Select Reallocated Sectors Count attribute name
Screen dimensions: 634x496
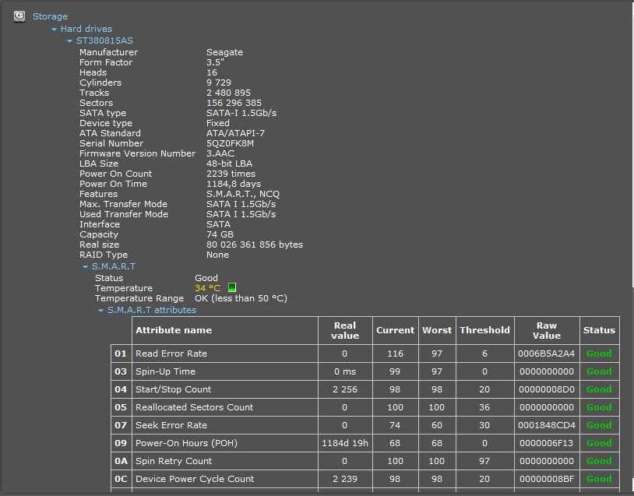(x=194, y=407)
